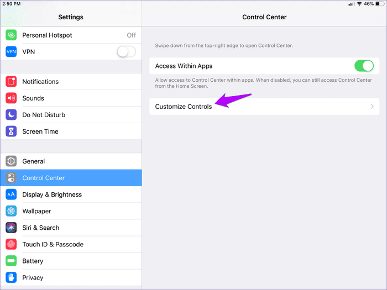Screen dimensions: 387x290
Task: Disable Access Within Apps toggle
Action: pos(364,66)
